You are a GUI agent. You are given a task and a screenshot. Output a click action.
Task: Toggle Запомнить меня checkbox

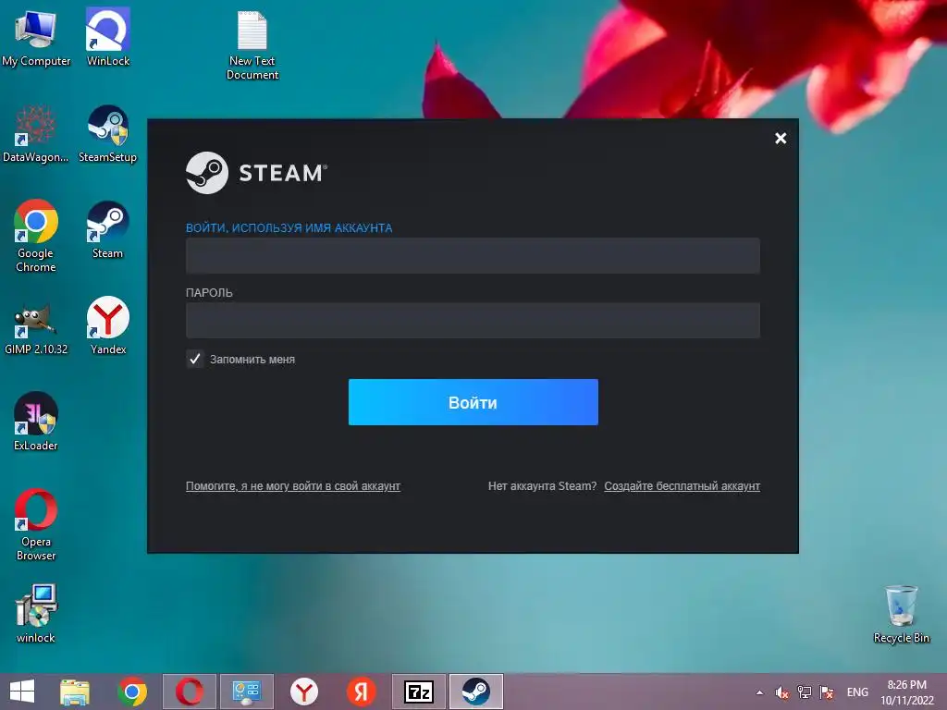point(194,360)
